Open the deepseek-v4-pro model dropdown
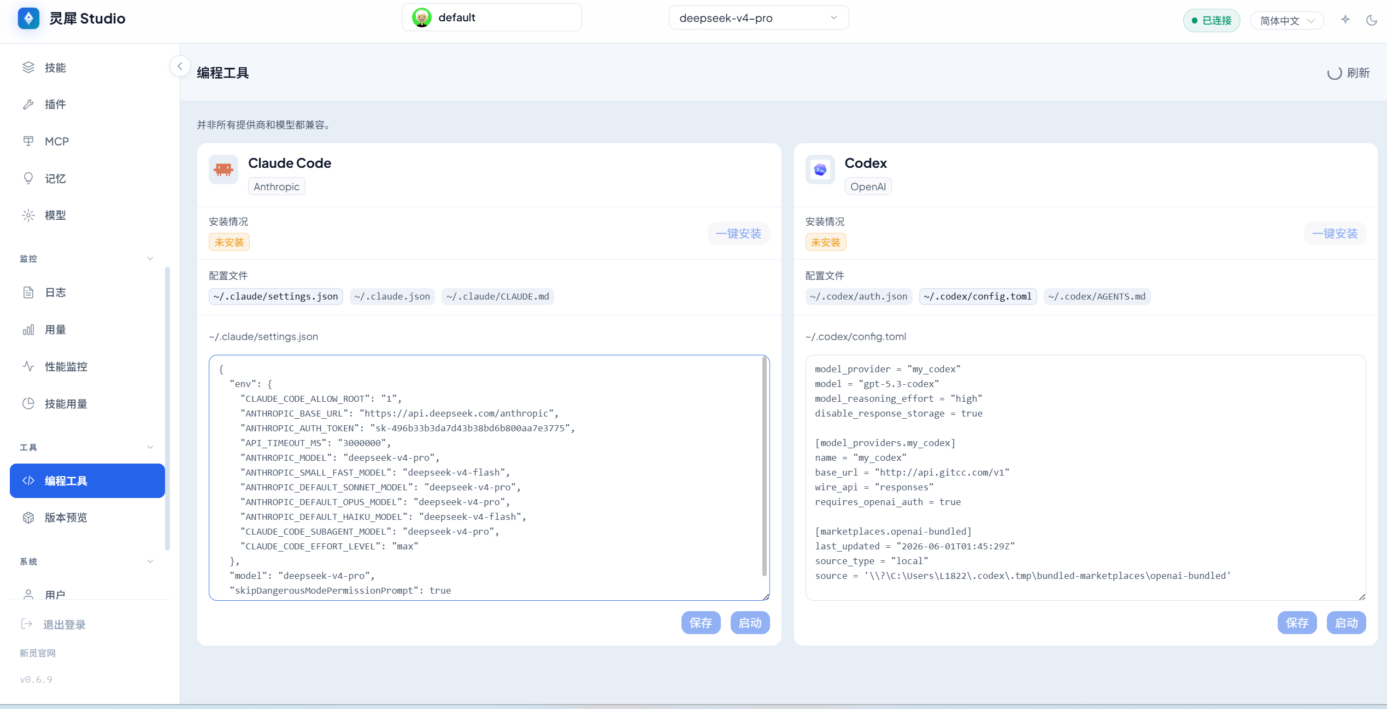 click(759, 17)
